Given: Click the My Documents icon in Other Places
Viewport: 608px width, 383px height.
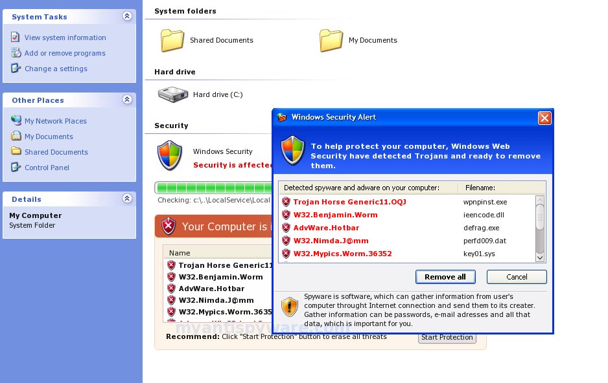Looking at the screenshot, I should tap(16, 136).
